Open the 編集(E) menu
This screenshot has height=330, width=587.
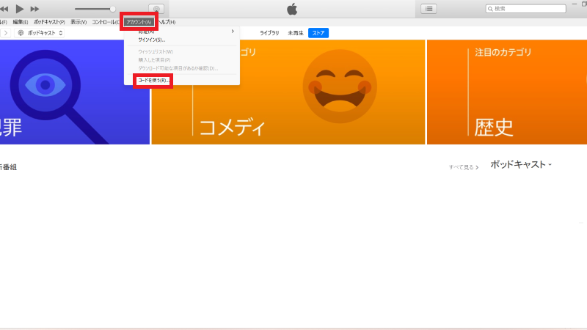click(21, 22)
